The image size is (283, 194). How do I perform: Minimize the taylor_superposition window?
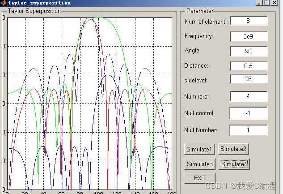(x=259, y=3)
